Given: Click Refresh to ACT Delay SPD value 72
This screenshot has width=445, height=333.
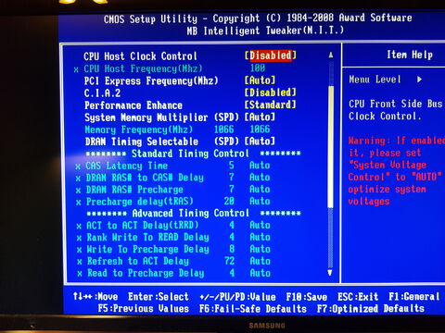Looking at the screenshot, I should pyautogui.click(x=229, y=261).
